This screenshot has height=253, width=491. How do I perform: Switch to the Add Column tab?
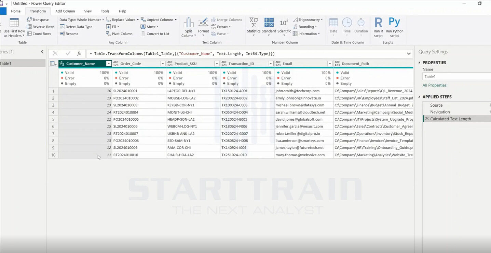65,11
